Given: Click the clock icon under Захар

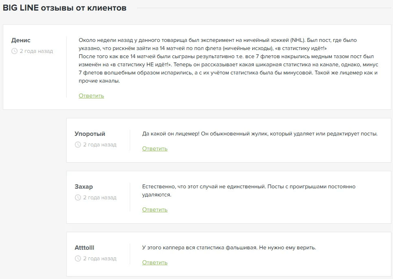Looking at the screenshot, I should click(x=78, y=197).
